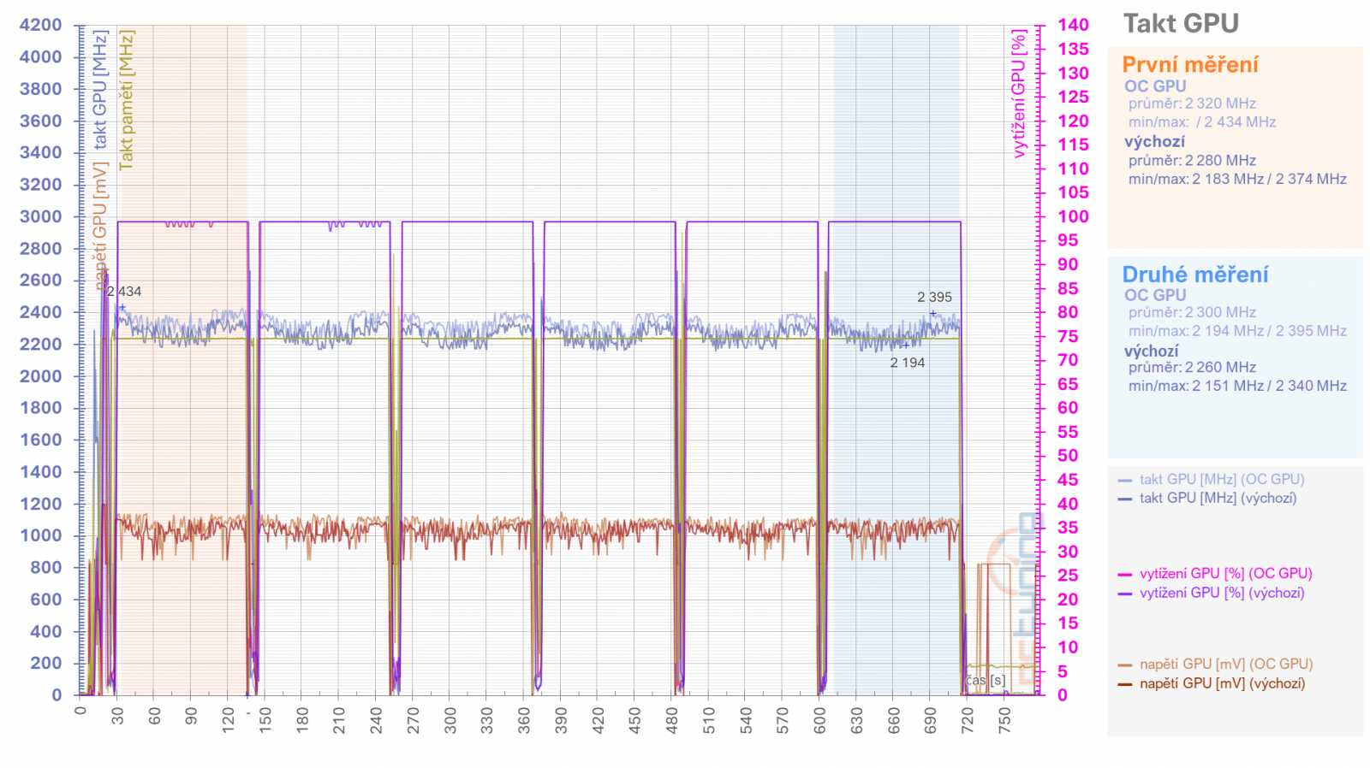Image resolution: width=1370 pixels, height=768 pixels.
Task: Click the "2 395" data label on chart
Action: coord(934,298)
